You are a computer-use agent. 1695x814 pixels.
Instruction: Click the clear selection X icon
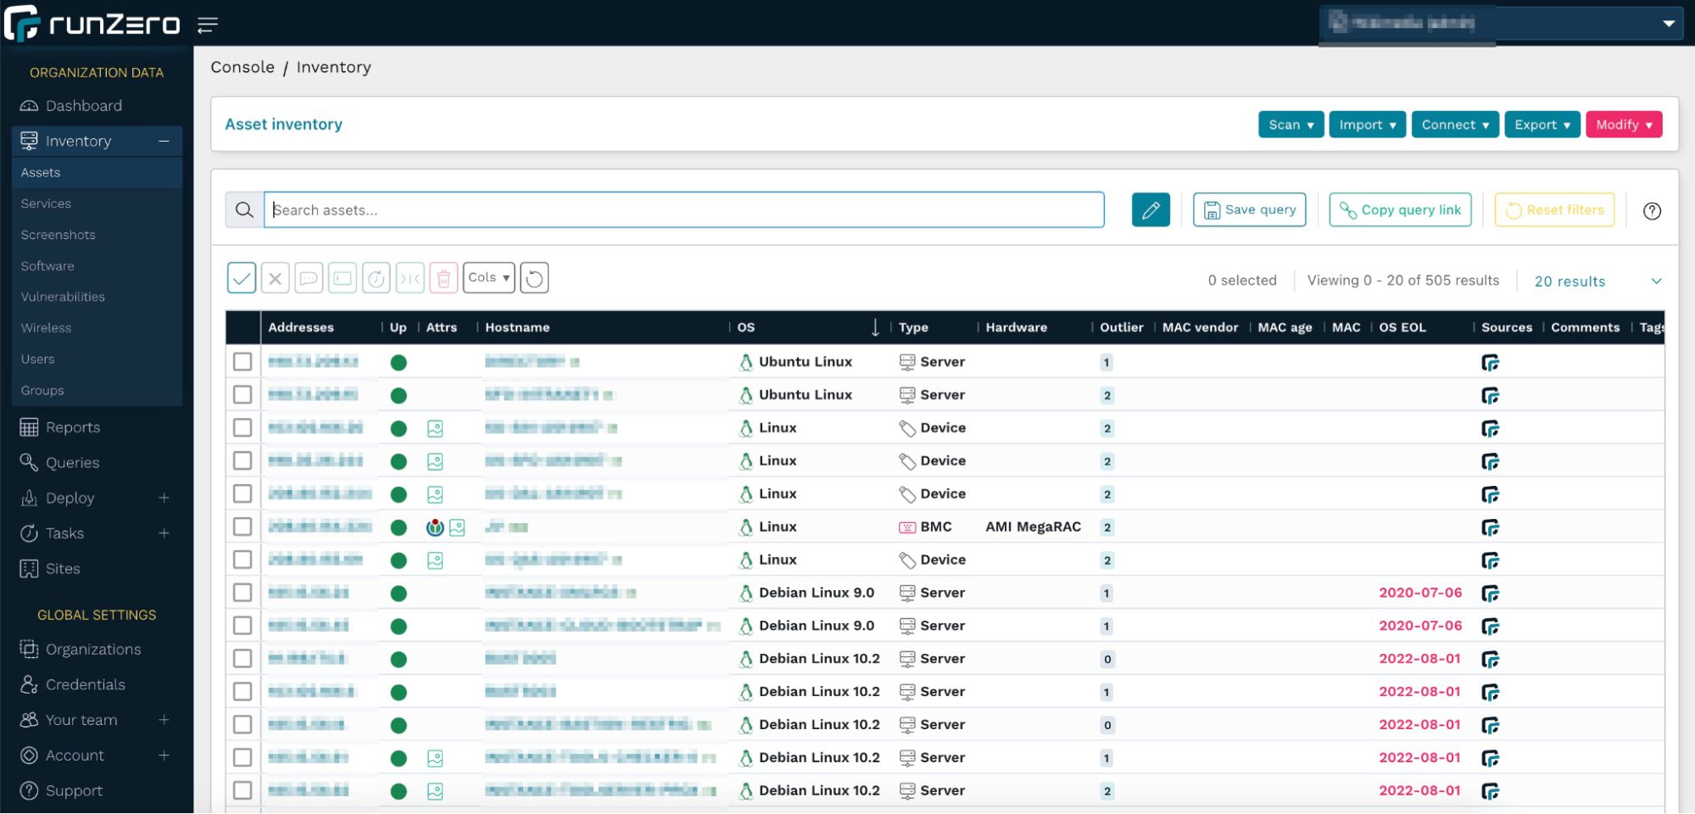tap(275, 278)
